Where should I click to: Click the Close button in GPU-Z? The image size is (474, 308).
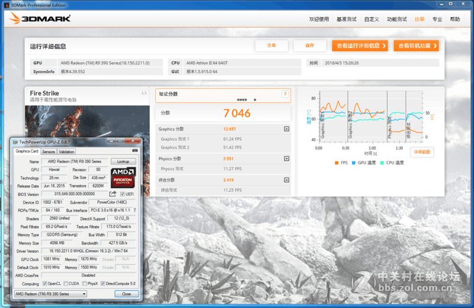[126, 294]
